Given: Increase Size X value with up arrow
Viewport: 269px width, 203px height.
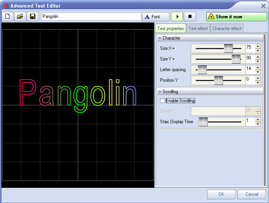Looking at the screenshot, I should tap(258, 46).
